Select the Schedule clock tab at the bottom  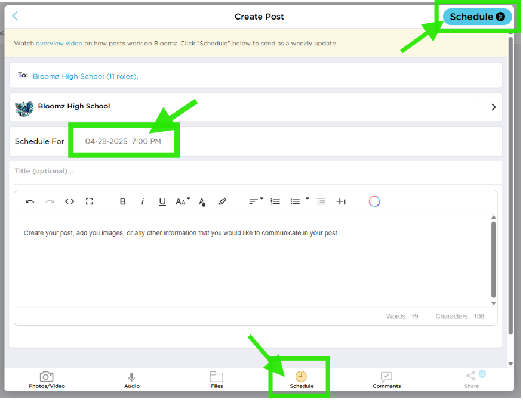(x=301, y=380)
